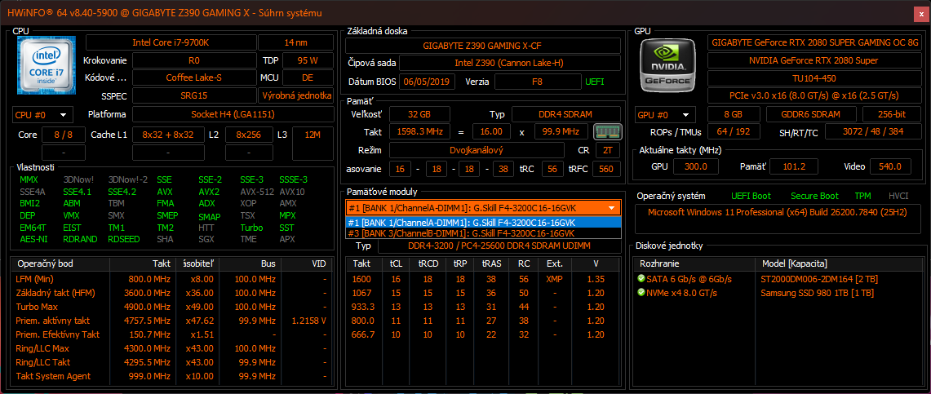Click the Rozhranie column header
Image resolution: width=931 pixels, height=394 pixels.
click(x=693, y=263)
